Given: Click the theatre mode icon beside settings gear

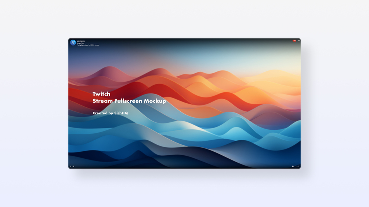Looking at the screenshot, I should tap(296, 166).
